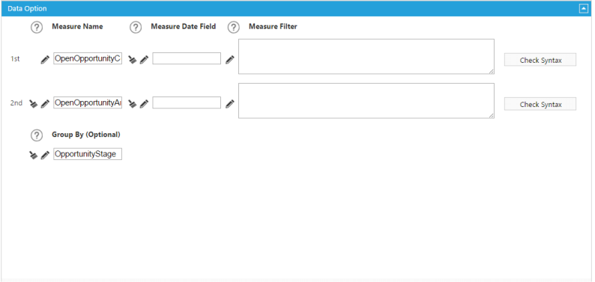Click the 1st measure date field input
This screenshot has width=595, height=282.
pos(187,58)
